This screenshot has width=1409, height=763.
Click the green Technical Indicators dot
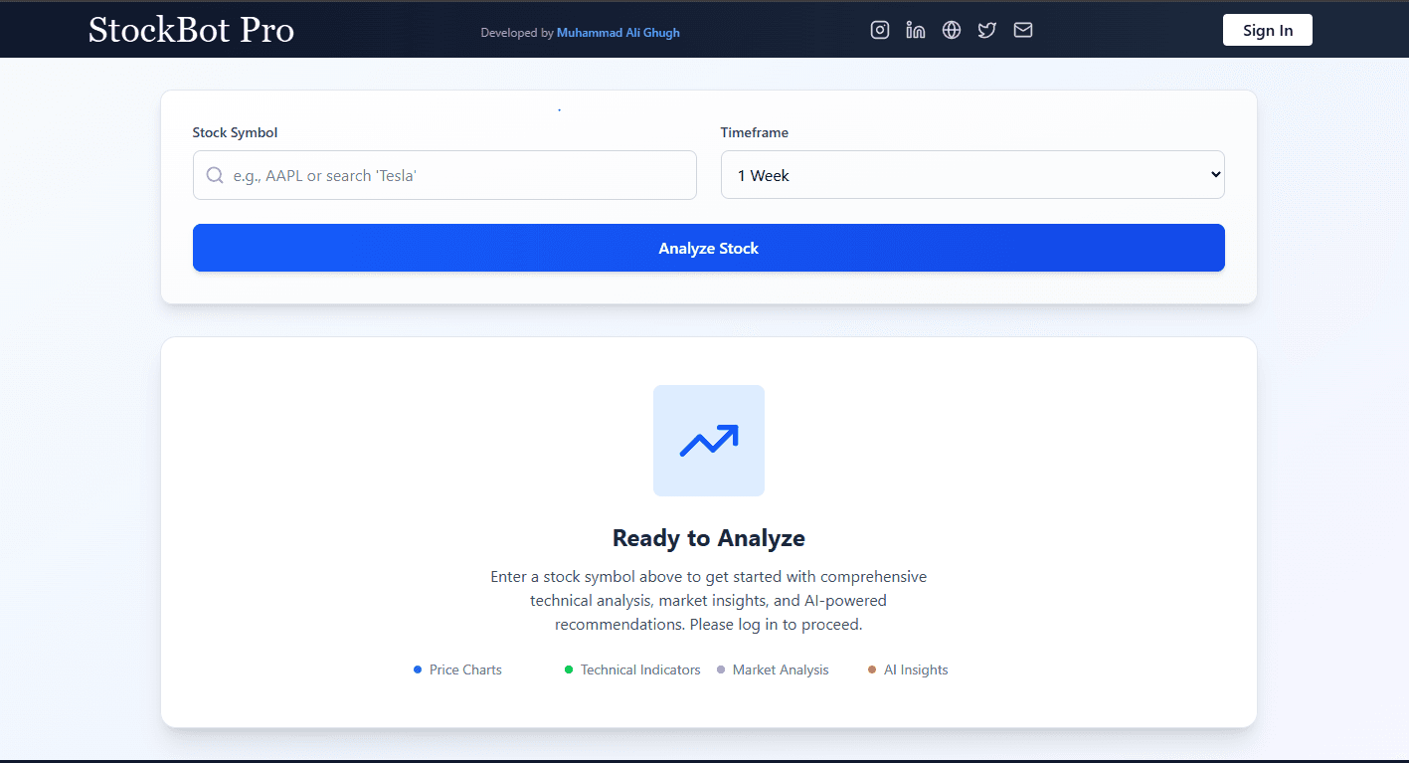click(x=568, y=669)
